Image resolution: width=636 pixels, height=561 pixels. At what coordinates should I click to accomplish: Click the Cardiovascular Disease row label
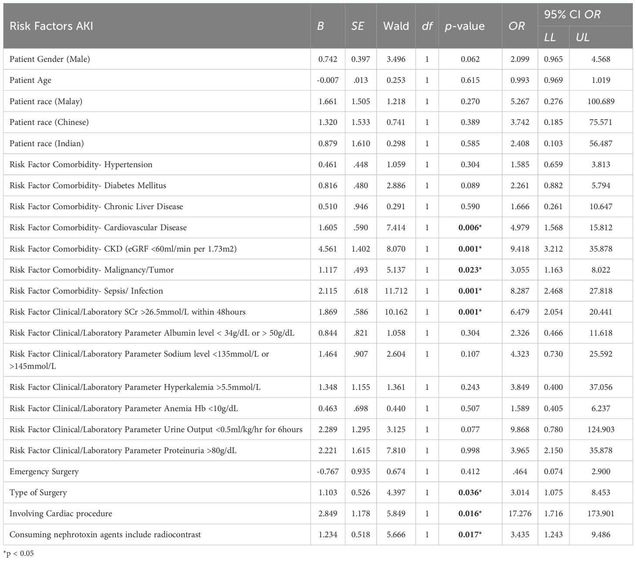coord(98,228)
